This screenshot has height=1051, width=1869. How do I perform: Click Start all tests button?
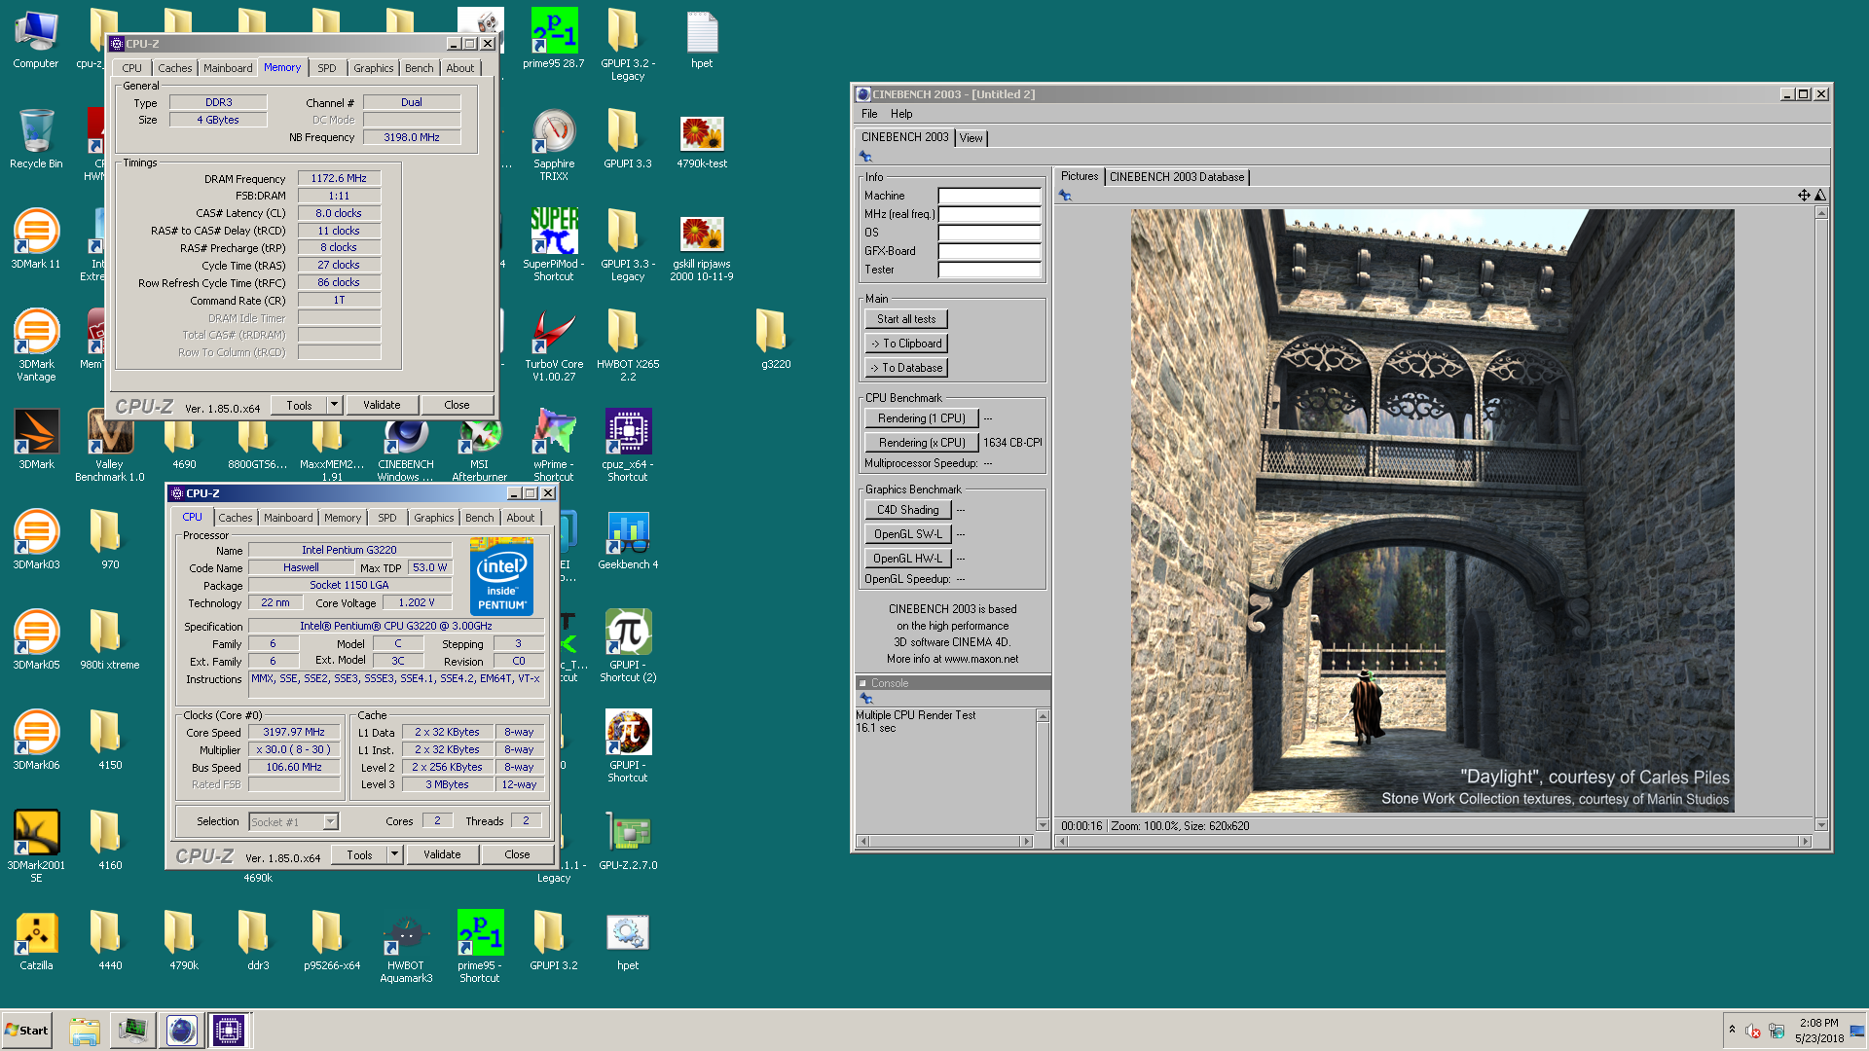[x=906, y=319]
